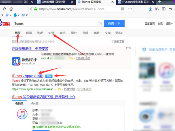Open a new browser tab with plus
The image size is (175, 131).
[x=160, y=2]
